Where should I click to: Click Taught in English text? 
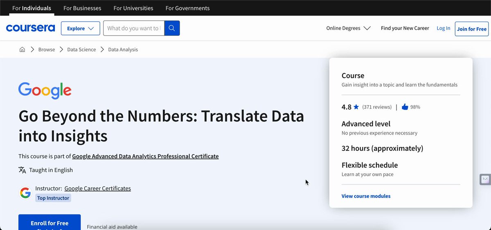pos(51,170)
